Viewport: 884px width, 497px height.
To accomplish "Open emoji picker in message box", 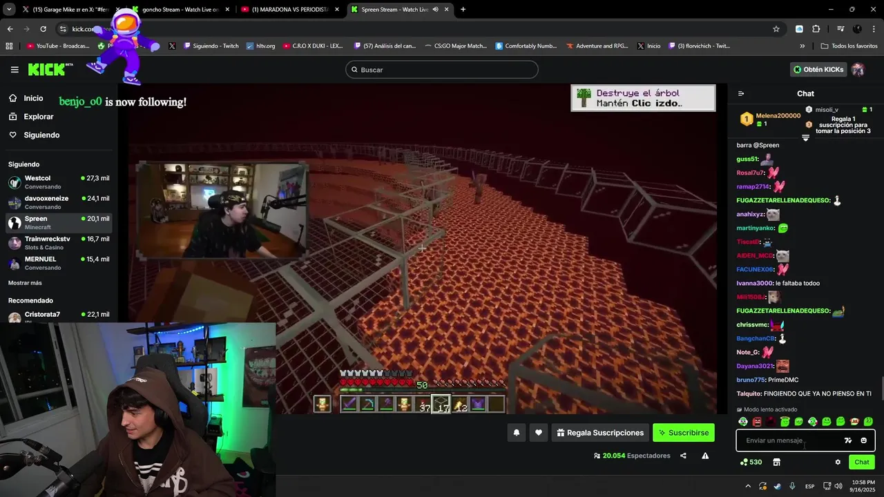I will coord(863,440).
